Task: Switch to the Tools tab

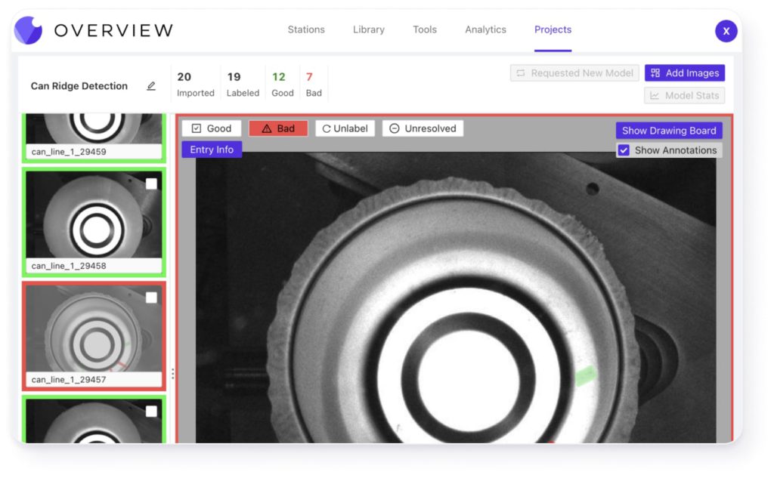Action: 425,29
